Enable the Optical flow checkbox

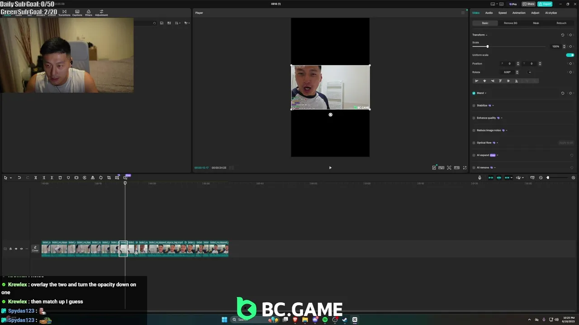(474, 143)
